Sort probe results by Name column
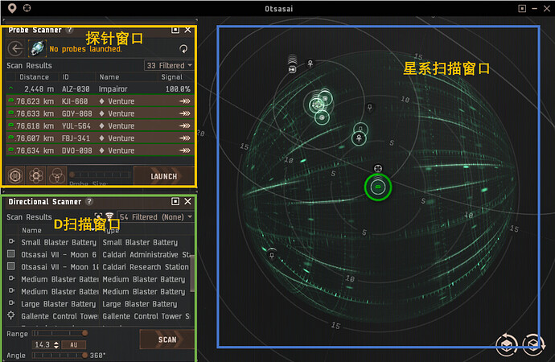Screen dimensions: 555x362 (x=109, y=76)
